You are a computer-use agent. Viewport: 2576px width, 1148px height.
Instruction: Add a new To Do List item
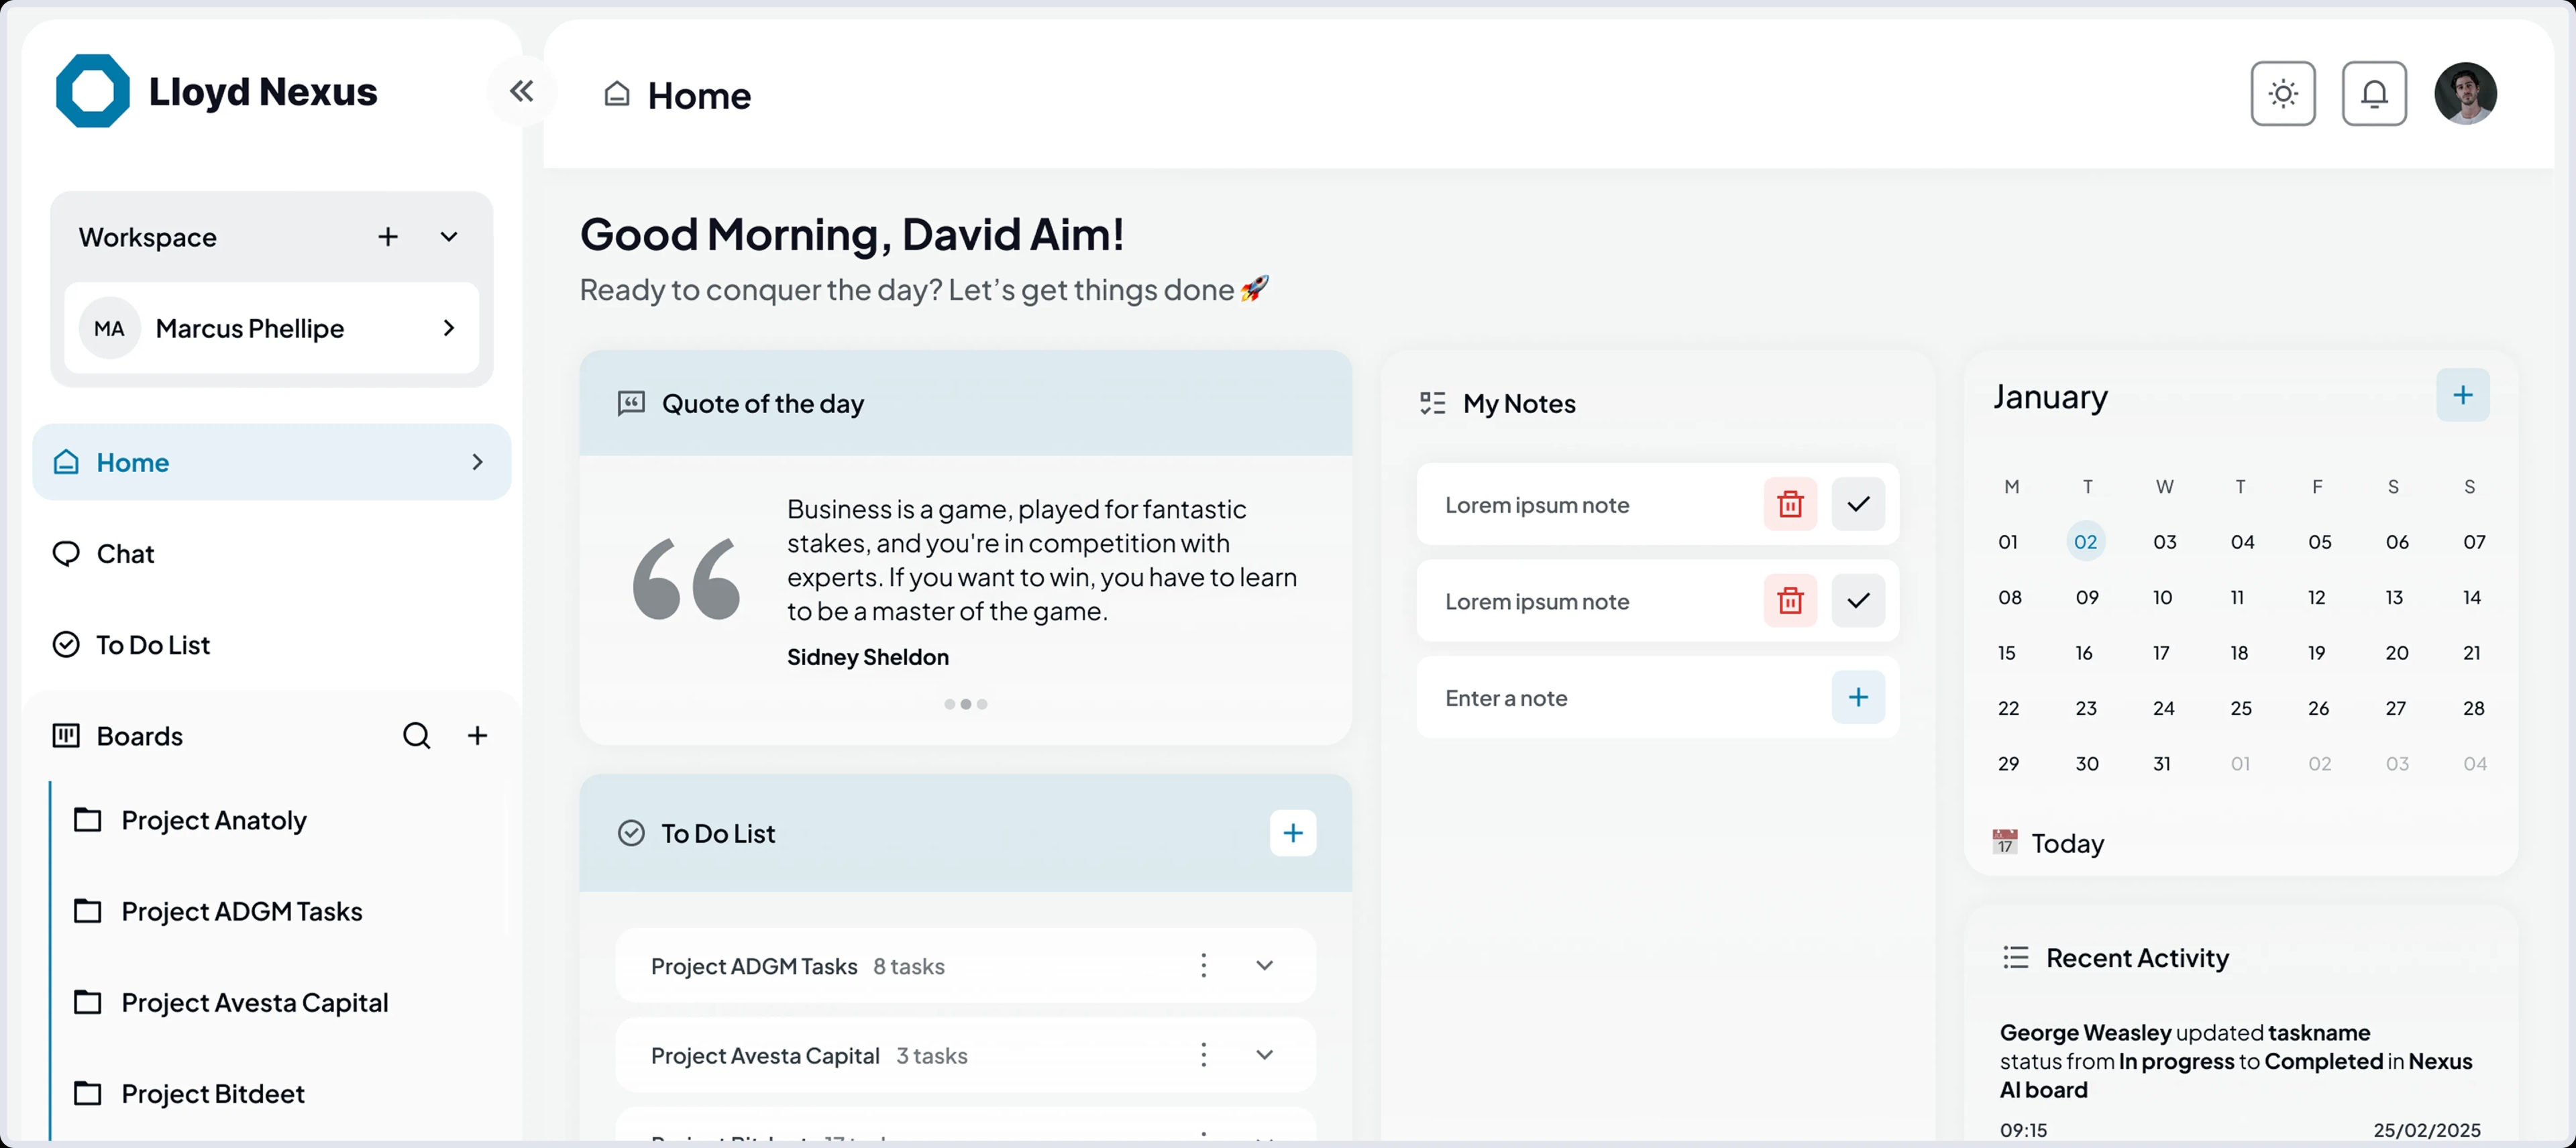click(x=1293, y=832)
